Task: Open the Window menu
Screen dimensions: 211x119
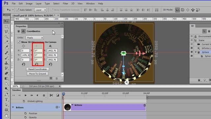Action: click(x=90, y=4)
